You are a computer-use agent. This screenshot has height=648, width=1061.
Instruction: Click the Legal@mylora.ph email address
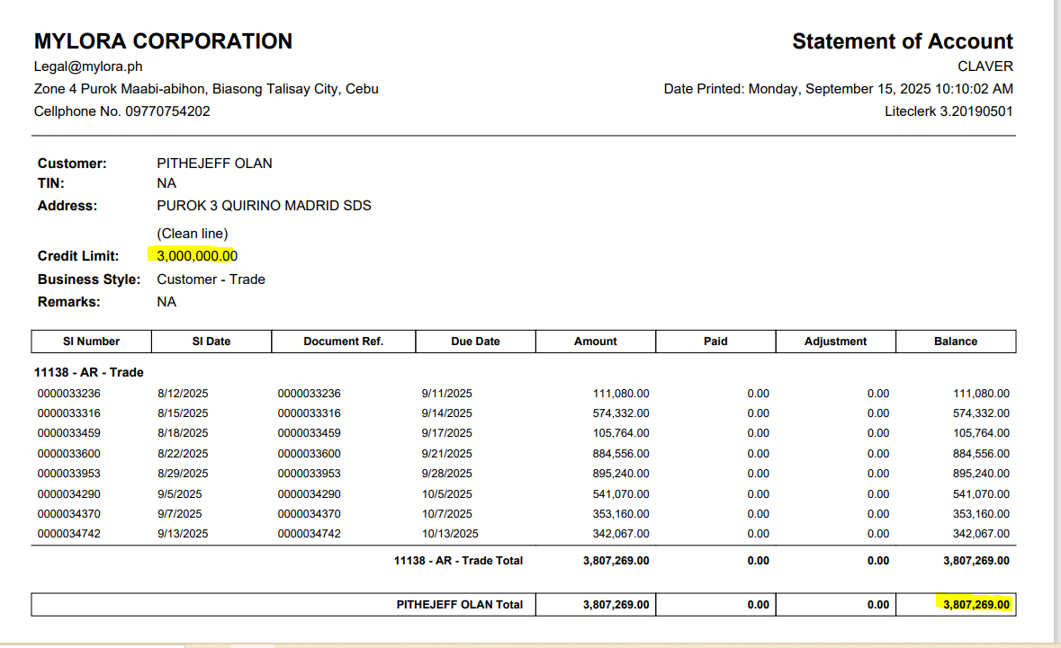[88, 67]
